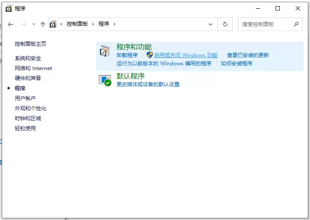The height and width of the screenshot is (220, 310).
Task: Select 系统和安全 in the sidebar
Action: pos(28,58)
